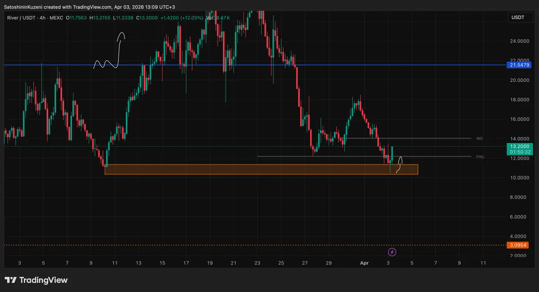This screenshot has width=539, height=292.
Task: Click the 16.0000 price axis value
Action: (519, 119)
